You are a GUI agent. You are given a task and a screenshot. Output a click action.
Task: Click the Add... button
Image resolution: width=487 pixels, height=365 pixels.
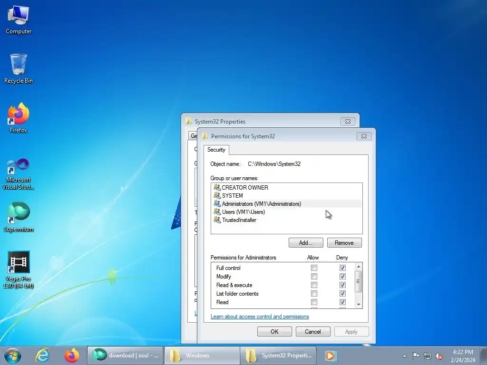(x=306, y=243)
